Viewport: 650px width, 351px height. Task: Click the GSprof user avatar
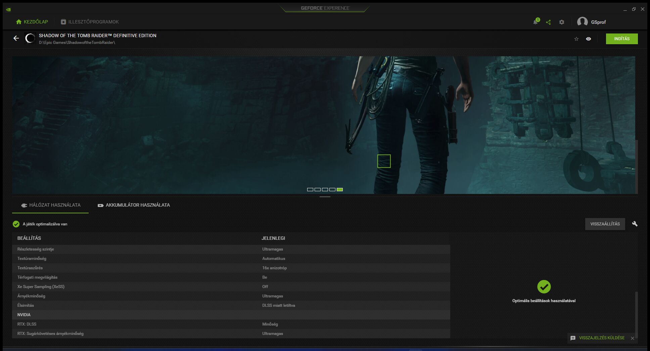pyautogui.click(x=583, y=22)
